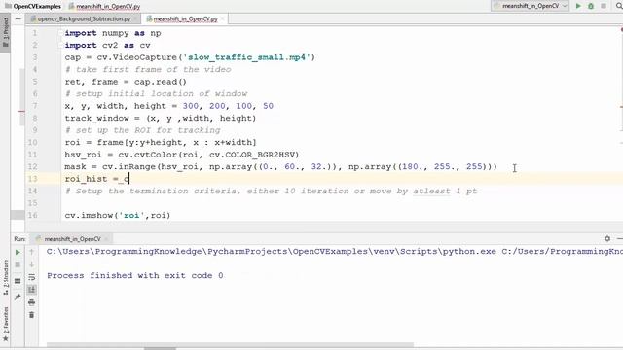Screen dimensions: 623x350
Task: Toggle soft-wrap in Run console
Action: [32, 277]
